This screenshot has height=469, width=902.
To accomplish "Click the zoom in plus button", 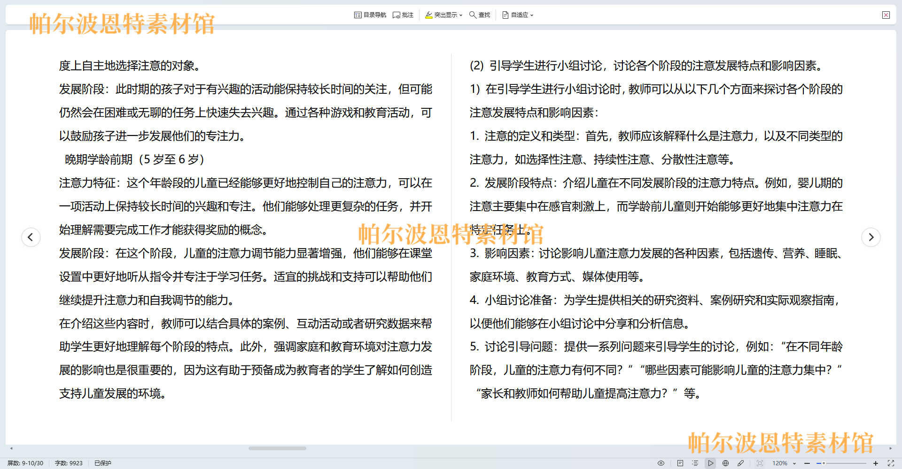I will point(876,463).
